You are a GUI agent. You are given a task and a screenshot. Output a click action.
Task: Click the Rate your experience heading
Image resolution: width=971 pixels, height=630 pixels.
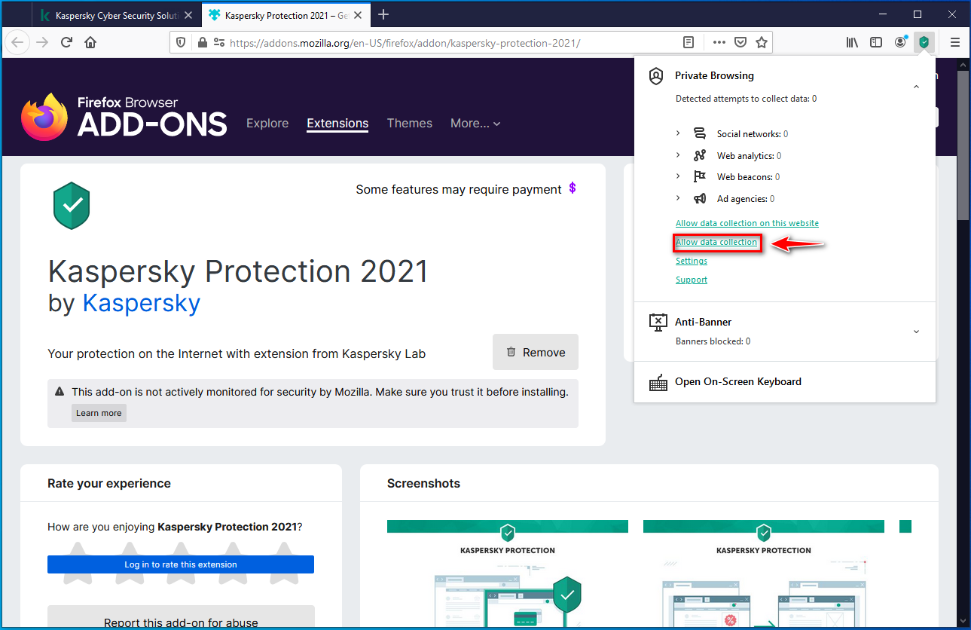click(109, 483)
